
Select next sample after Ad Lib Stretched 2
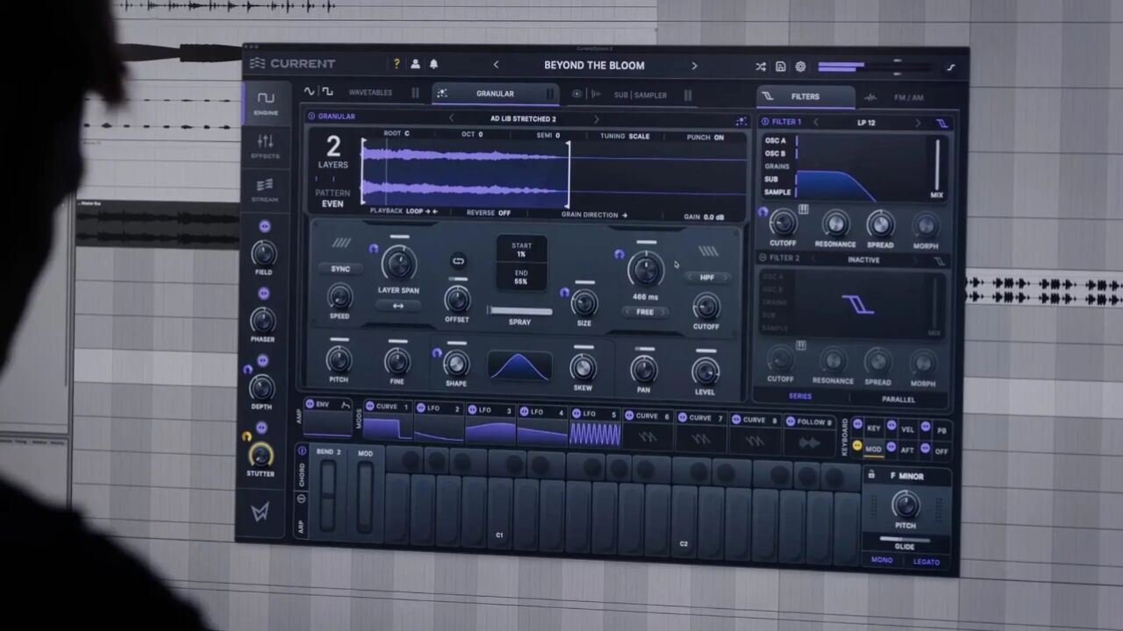pos(597,119)
